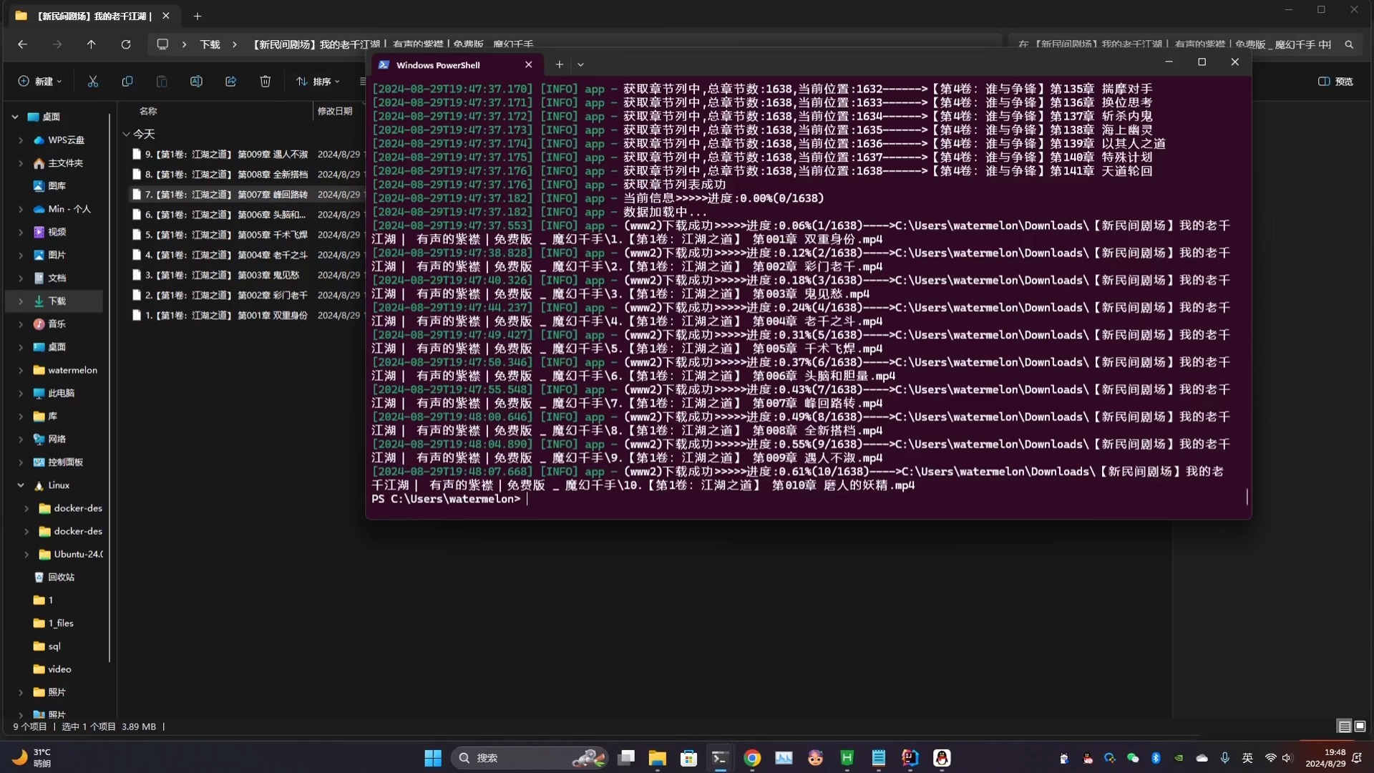Select Music in the navigation tree

[57, 324]
